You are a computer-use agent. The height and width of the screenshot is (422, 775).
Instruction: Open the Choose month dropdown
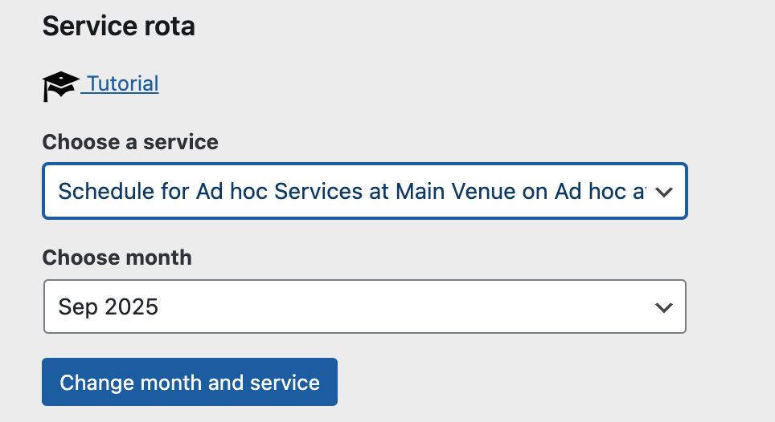coord(364,306)
